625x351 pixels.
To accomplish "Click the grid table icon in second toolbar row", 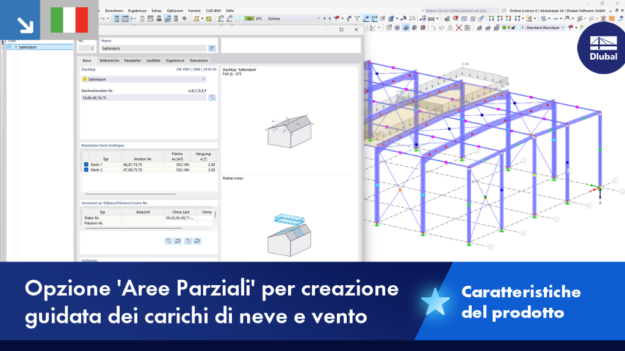I will 389,27.
